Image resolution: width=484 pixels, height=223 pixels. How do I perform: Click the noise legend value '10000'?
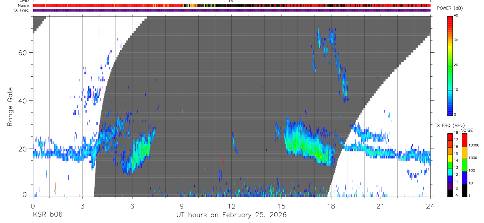point(473,145)
